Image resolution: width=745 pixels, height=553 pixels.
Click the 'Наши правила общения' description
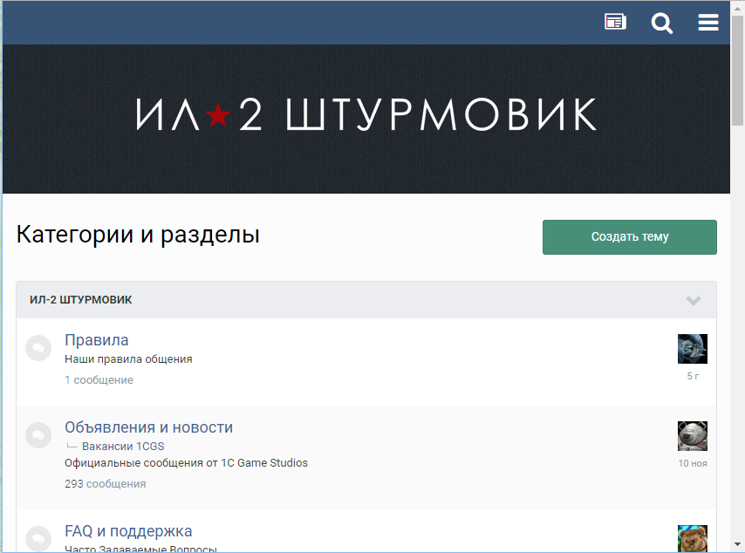tap(128, 359)
